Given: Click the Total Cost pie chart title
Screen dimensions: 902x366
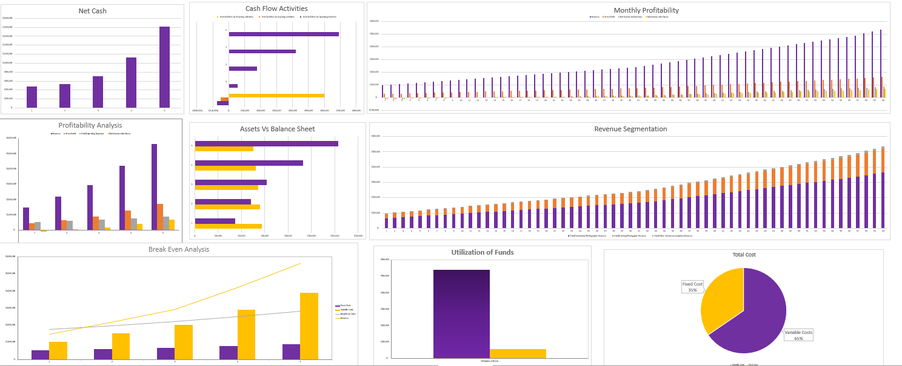Looking at the screenshot, I should [x=744, y=255].
